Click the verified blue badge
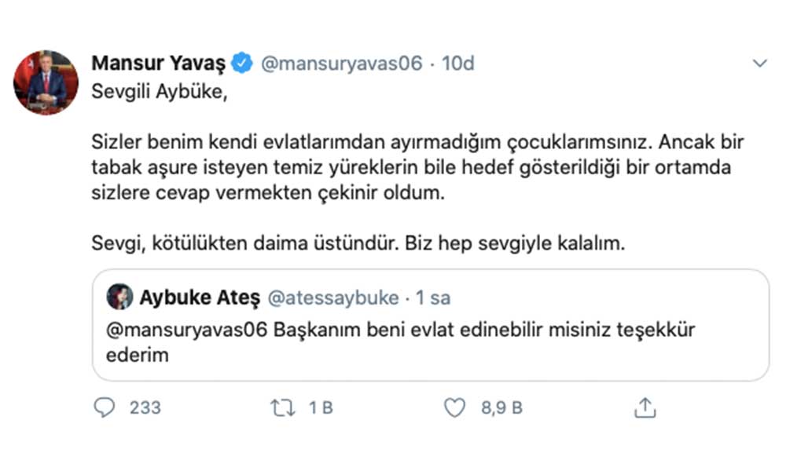Image resolution: width=786 pixels, height=471 pixels. click(x=242, y=64)
